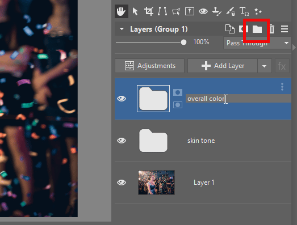Select the place image tool
Image resolution: width=297 pixels, height=225 pixels.
tap(190, 11)
